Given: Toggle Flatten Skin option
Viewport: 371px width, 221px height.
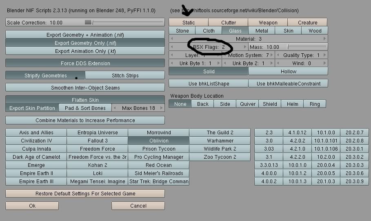Looking at the screenshot, I should [85, 100].
